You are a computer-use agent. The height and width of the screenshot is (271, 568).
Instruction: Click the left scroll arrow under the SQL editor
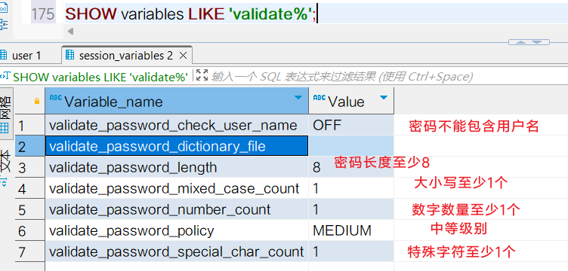point(71,32)
